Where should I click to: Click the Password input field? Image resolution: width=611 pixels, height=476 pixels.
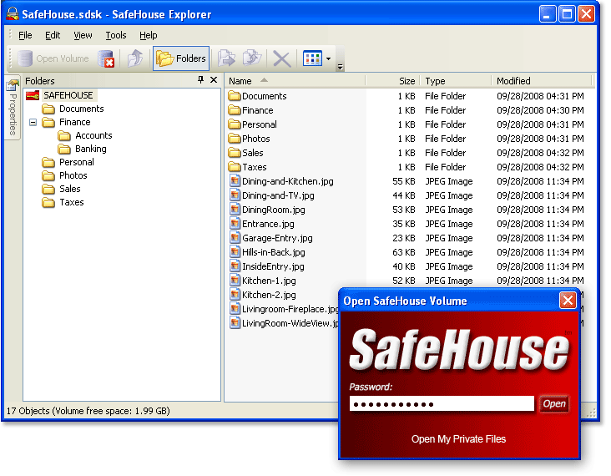(x=442, y=404)
